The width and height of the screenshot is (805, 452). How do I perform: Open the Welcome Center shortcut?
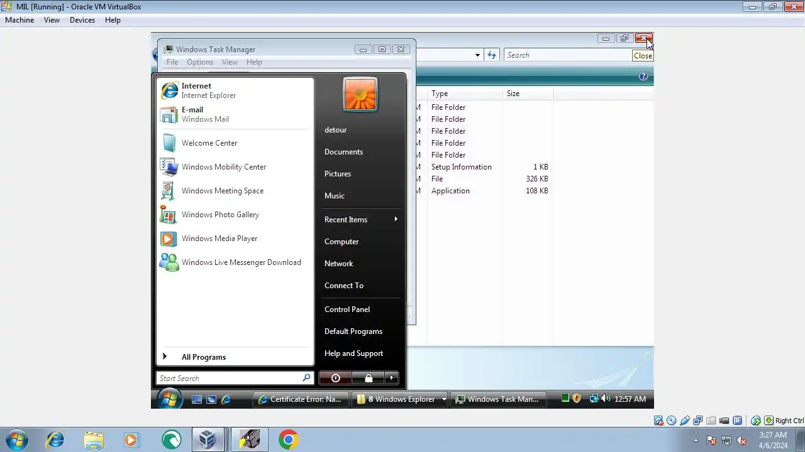(x=235, y=143)
